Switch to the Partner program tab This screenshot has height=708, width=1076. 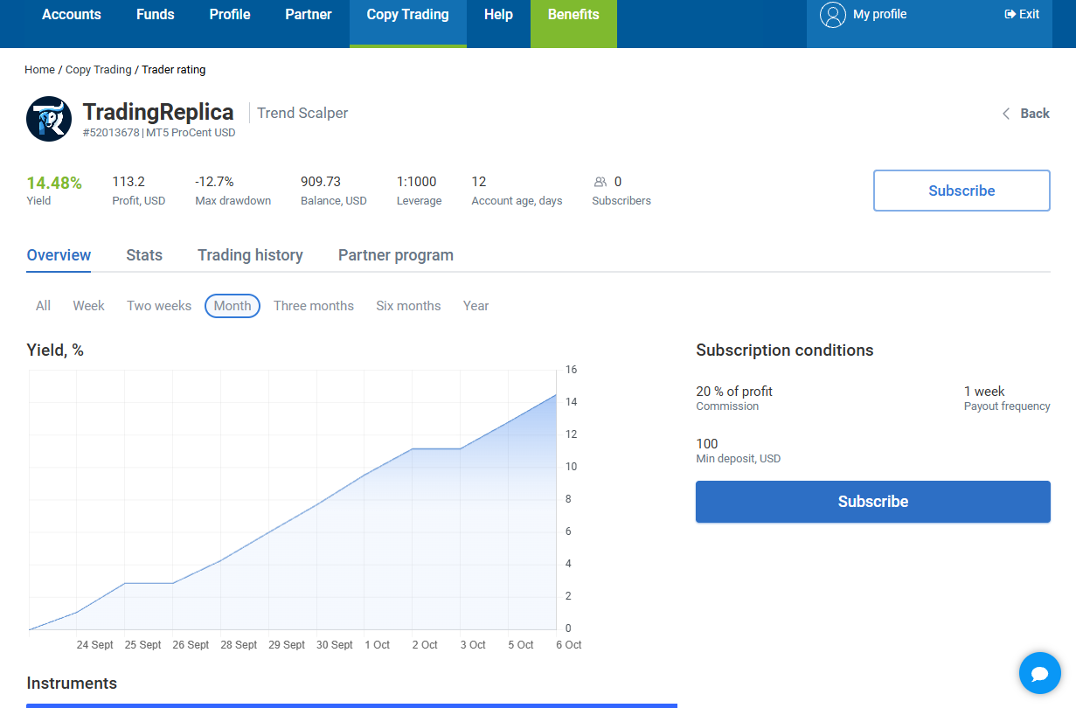[x=396, y=255]
